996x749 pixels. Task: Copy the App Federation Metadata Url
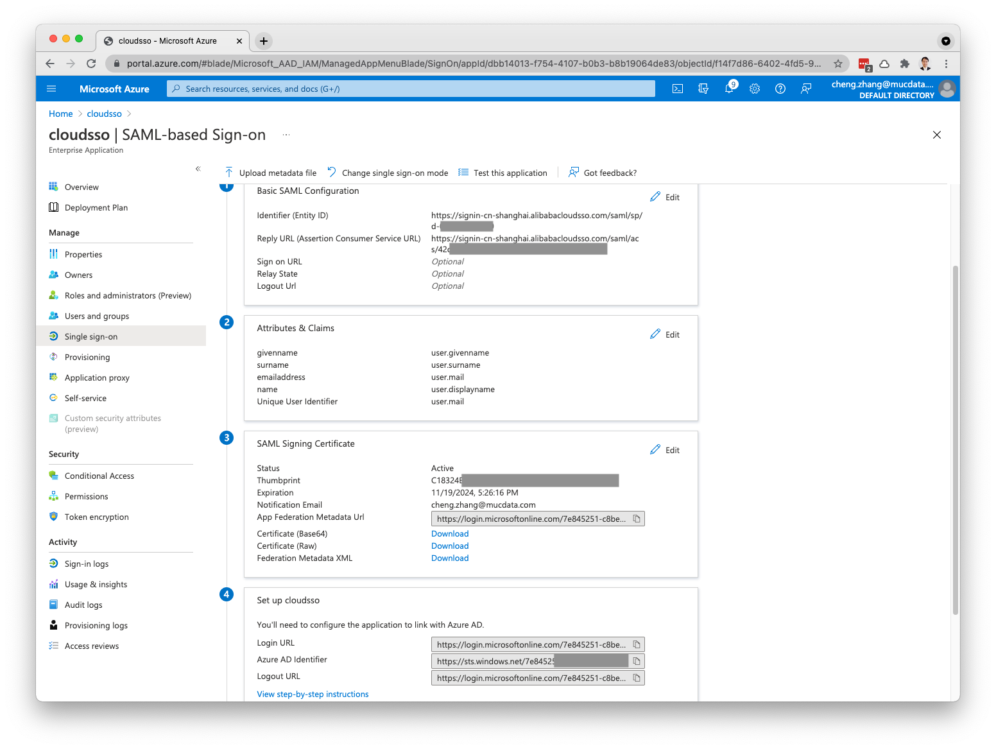point(637,519)
